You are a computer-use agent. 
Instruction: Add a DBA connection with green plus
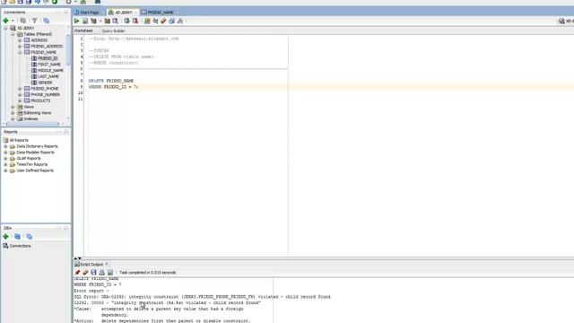(5, 237)
